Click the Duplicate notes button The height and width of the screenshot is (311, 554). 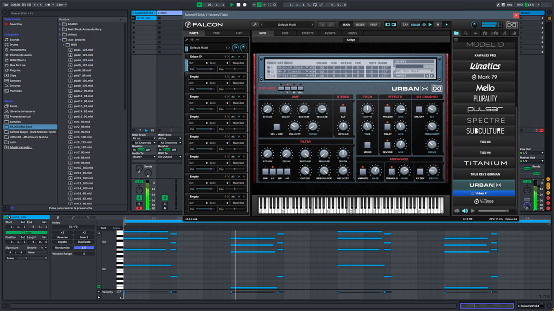tap(84, 242)
